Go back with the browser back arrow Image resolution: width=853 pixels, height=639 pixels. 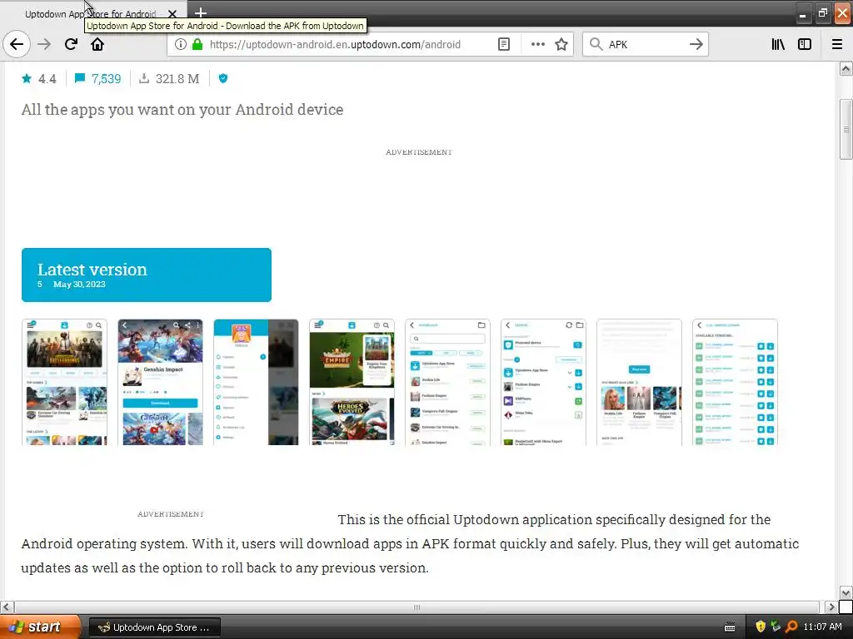coord(17,45)
